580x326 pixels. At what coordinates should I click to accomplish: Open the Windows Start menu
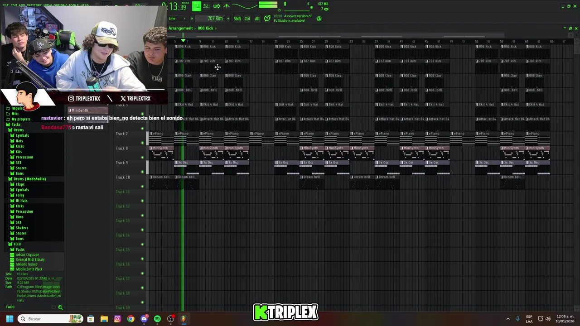pos(10,319)
